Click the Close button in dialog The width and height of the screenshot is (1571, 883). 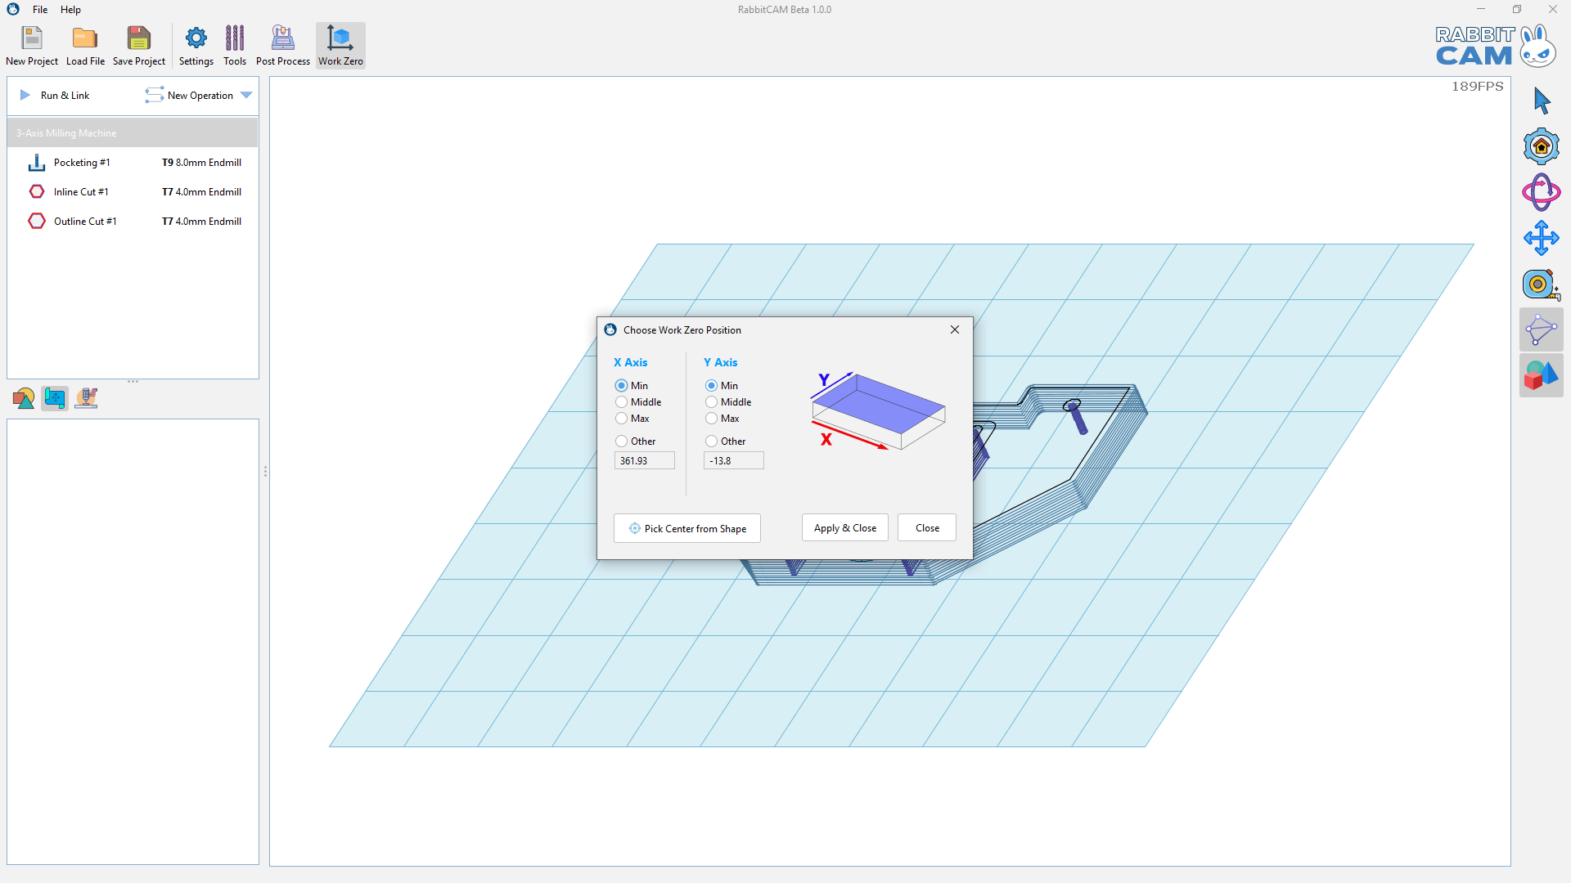[927, 527]
